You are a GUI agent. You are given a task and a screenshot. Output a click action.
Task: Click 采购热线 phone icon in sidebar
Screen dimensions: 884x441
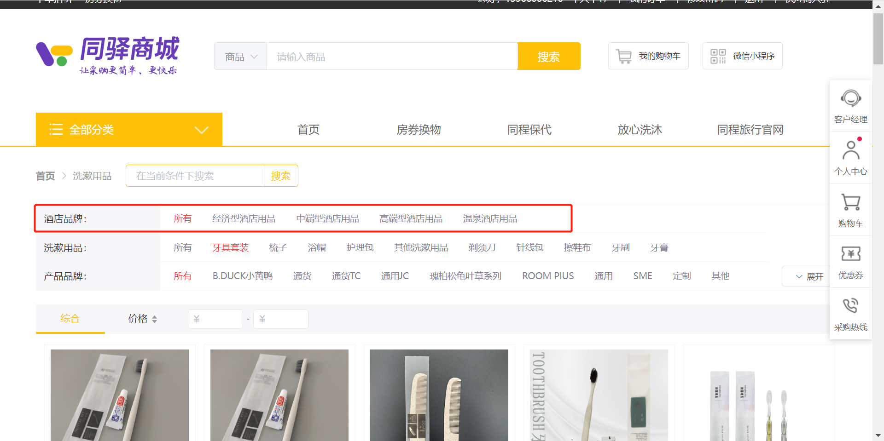coord(850,306)
